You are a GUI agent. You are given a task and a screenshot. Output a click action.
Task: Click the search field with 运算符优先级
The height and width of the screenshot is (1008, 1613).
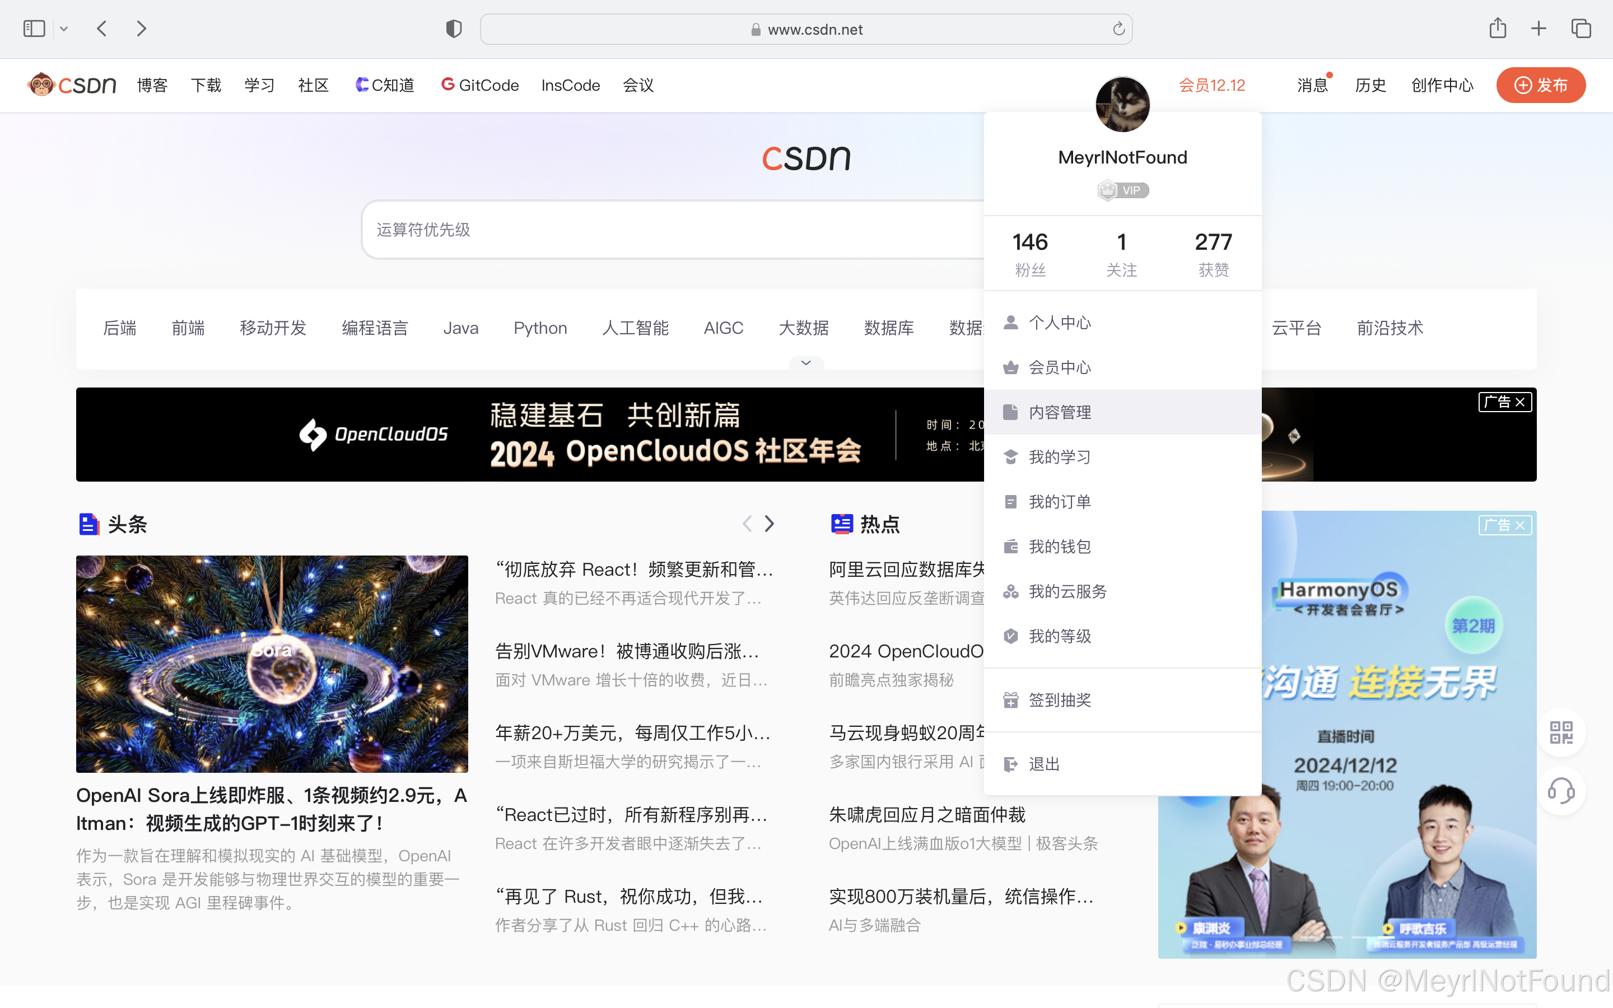point(673,230)
